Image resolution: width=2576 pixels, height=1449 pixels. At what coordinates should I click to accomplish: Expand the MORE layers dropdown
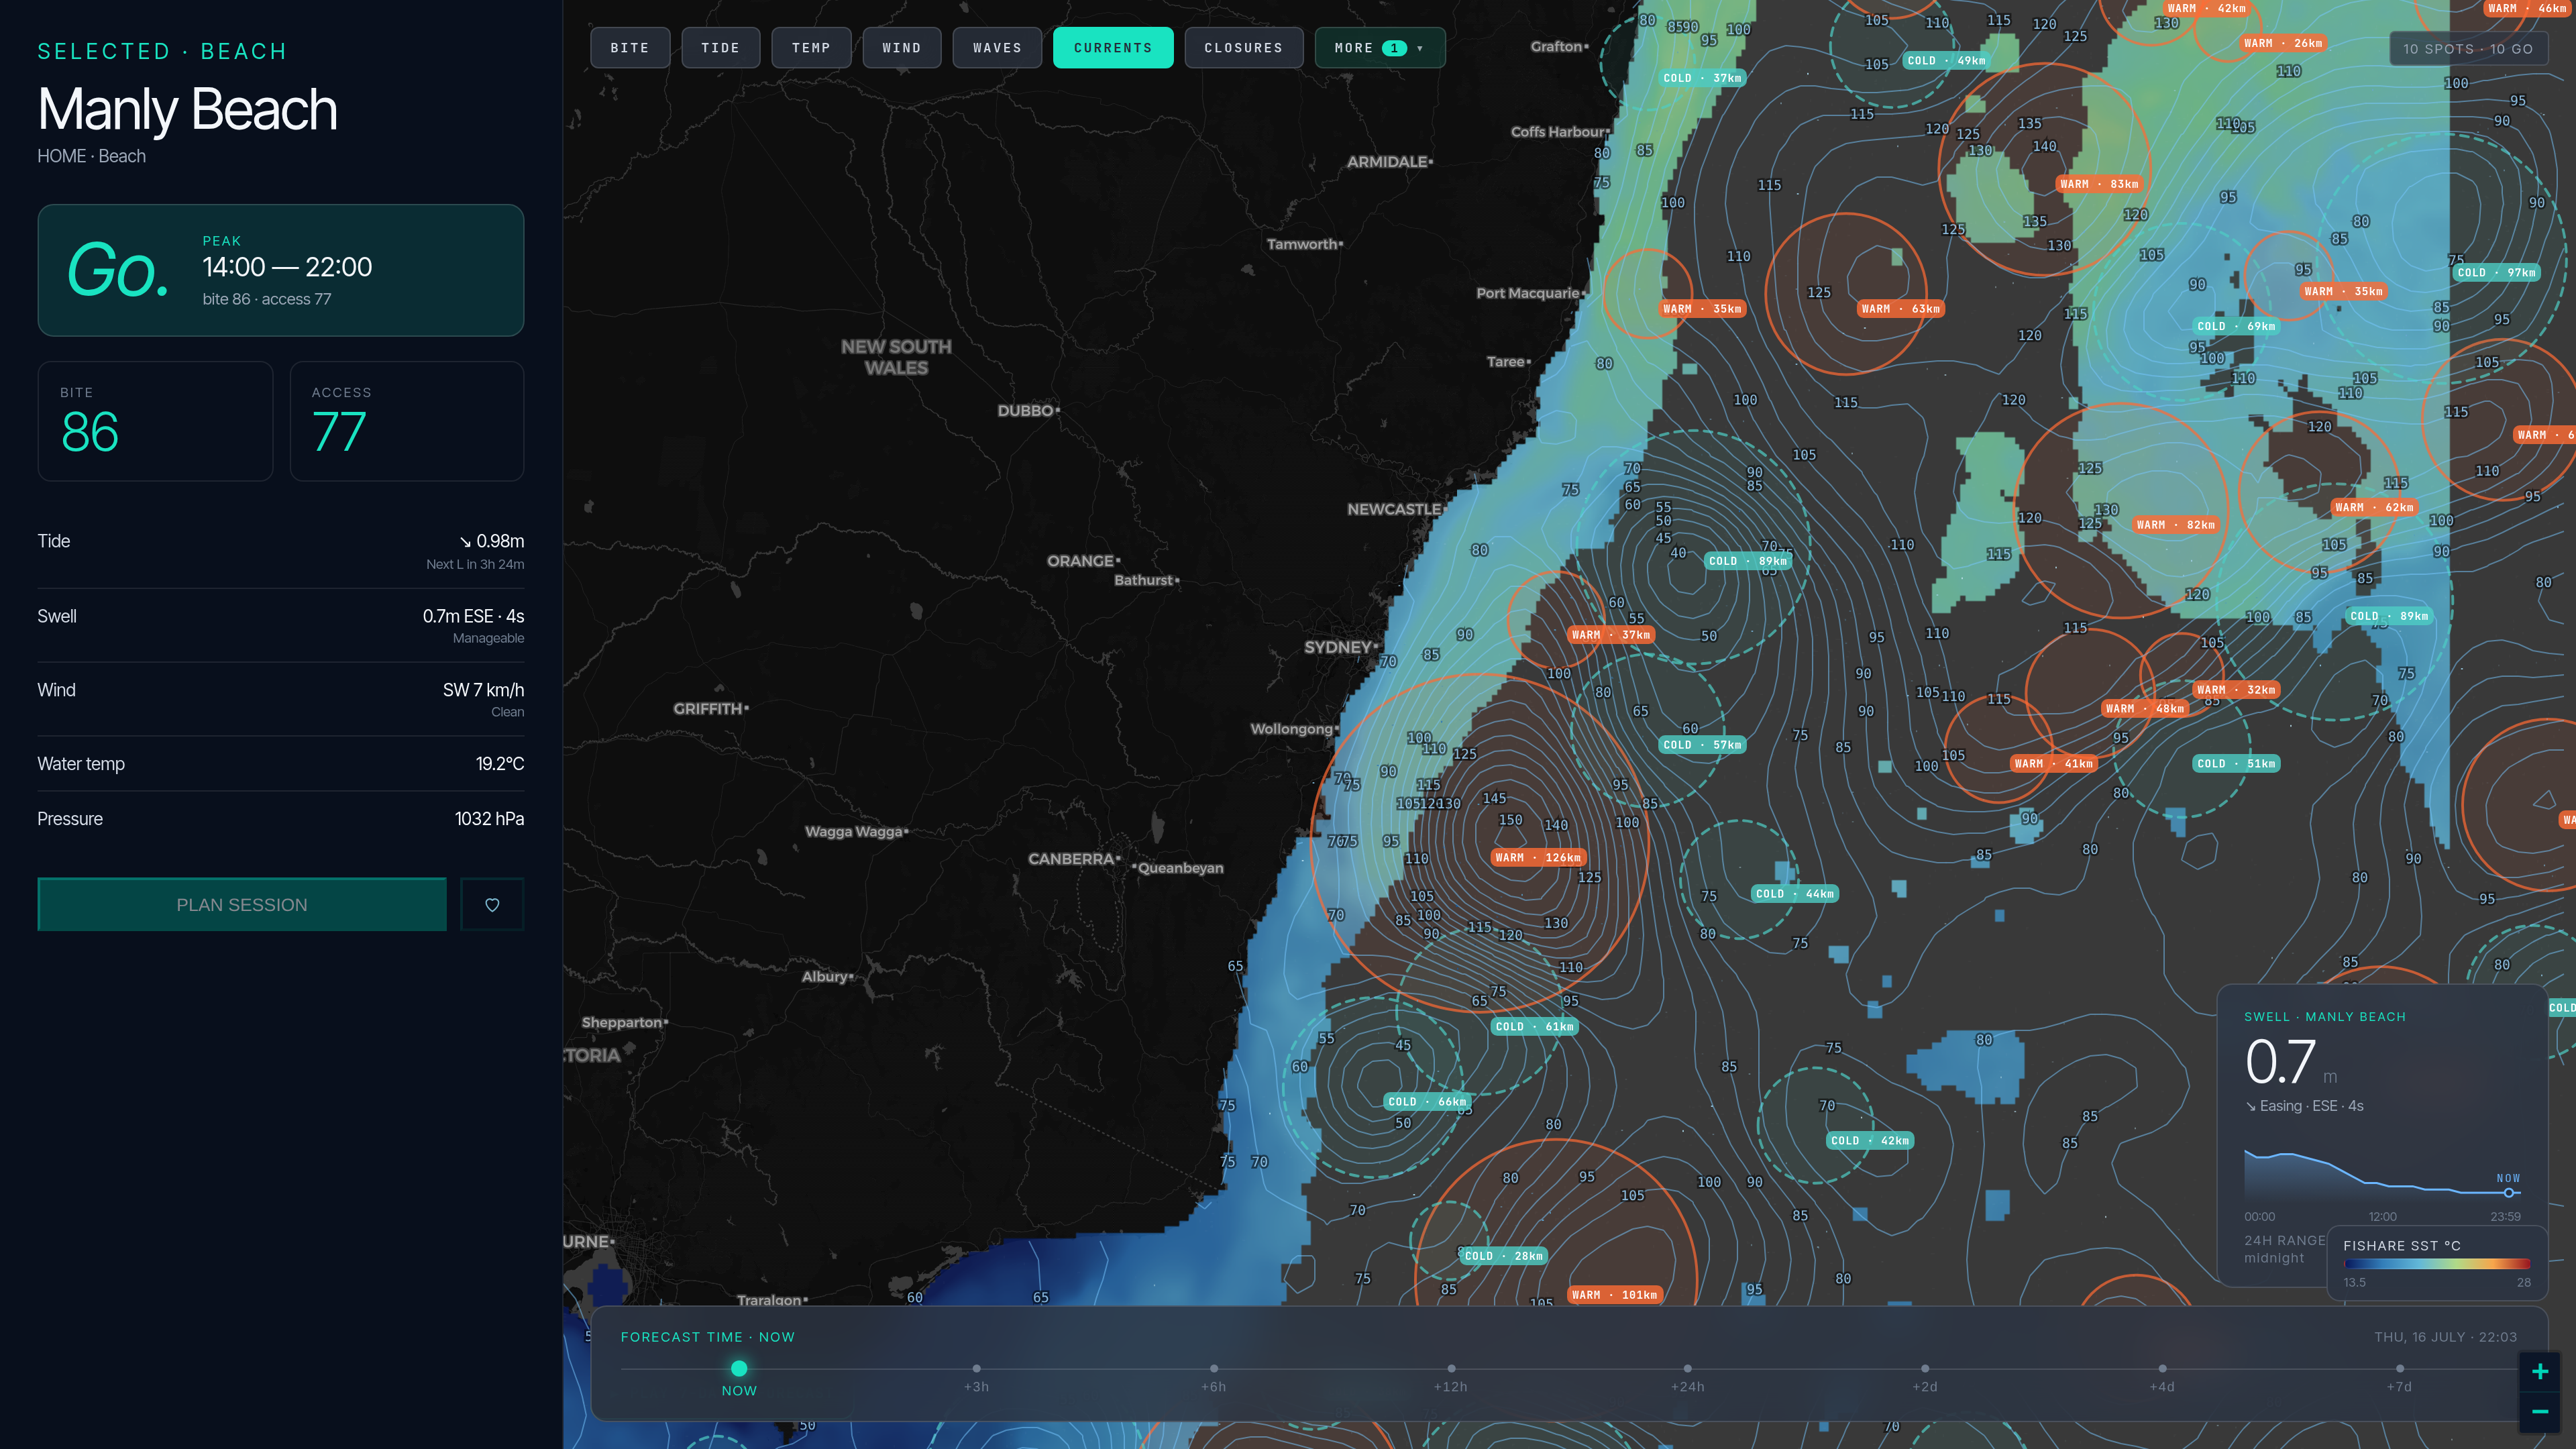pos(1380,48)
